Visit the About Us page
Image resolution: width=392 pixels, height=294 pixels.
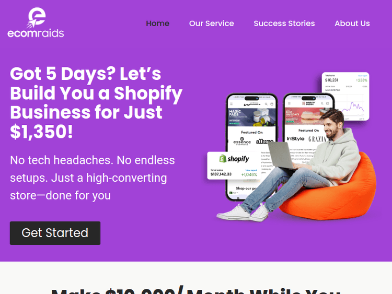click(352, 23)
